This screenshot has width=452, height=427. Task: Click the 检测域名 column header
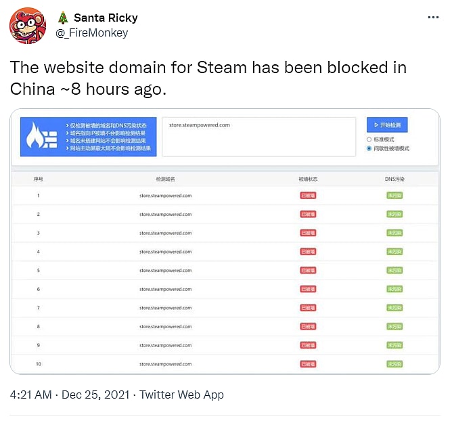pos(166,179)
